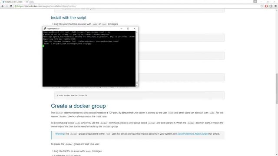Click the Docker Daemon Attack Surface link

[x=193, y=134]
